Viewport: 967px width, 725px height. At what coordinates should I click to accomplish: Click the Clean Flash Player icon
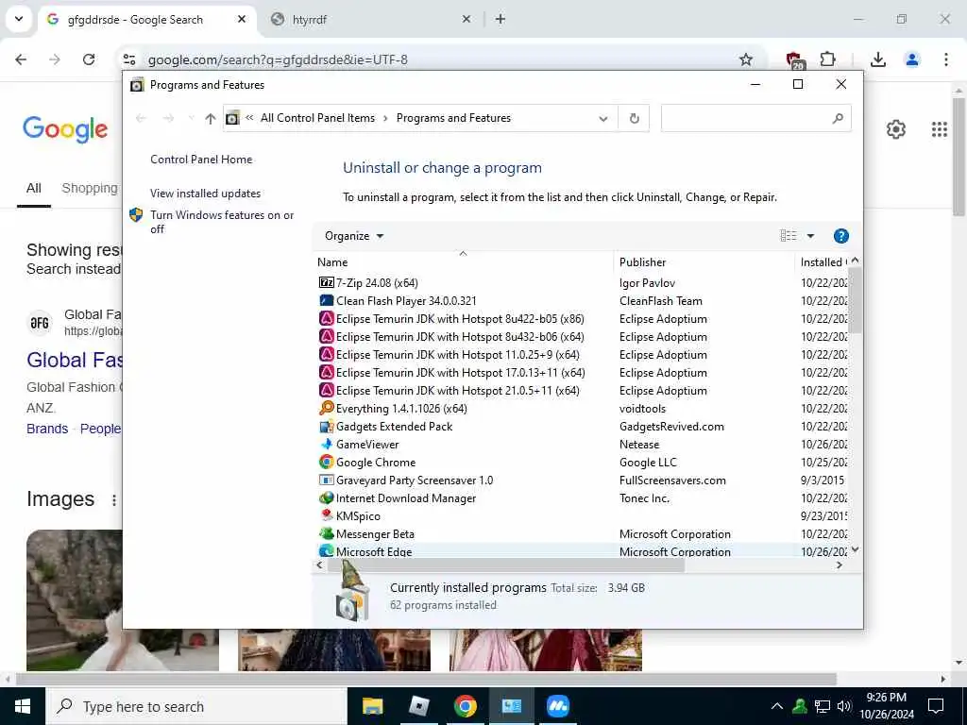click(326, 300)
